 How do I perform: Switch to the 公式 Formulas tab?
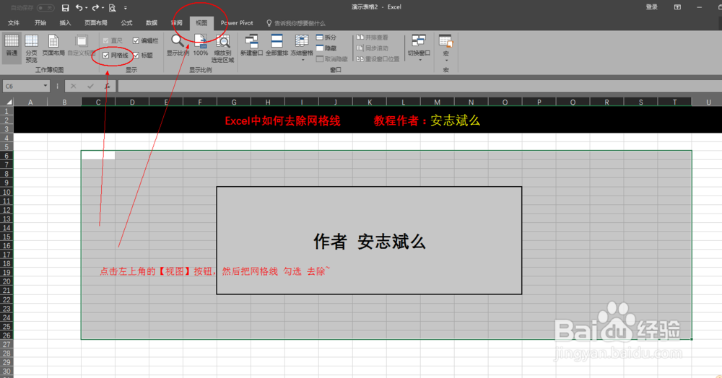click(x=126, y=22)
